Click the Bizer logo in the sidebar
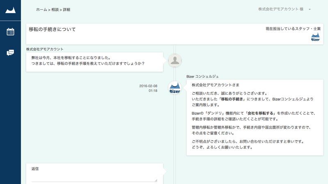This screenshot has height=184, width=328. (x=11, y=10)
